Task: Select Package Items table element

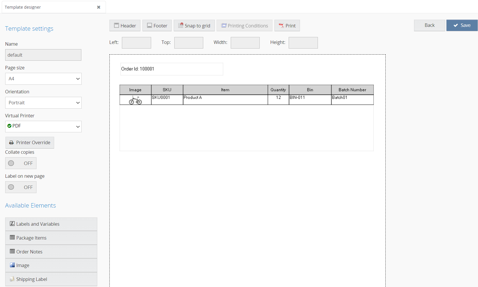Action: [51, 238]
